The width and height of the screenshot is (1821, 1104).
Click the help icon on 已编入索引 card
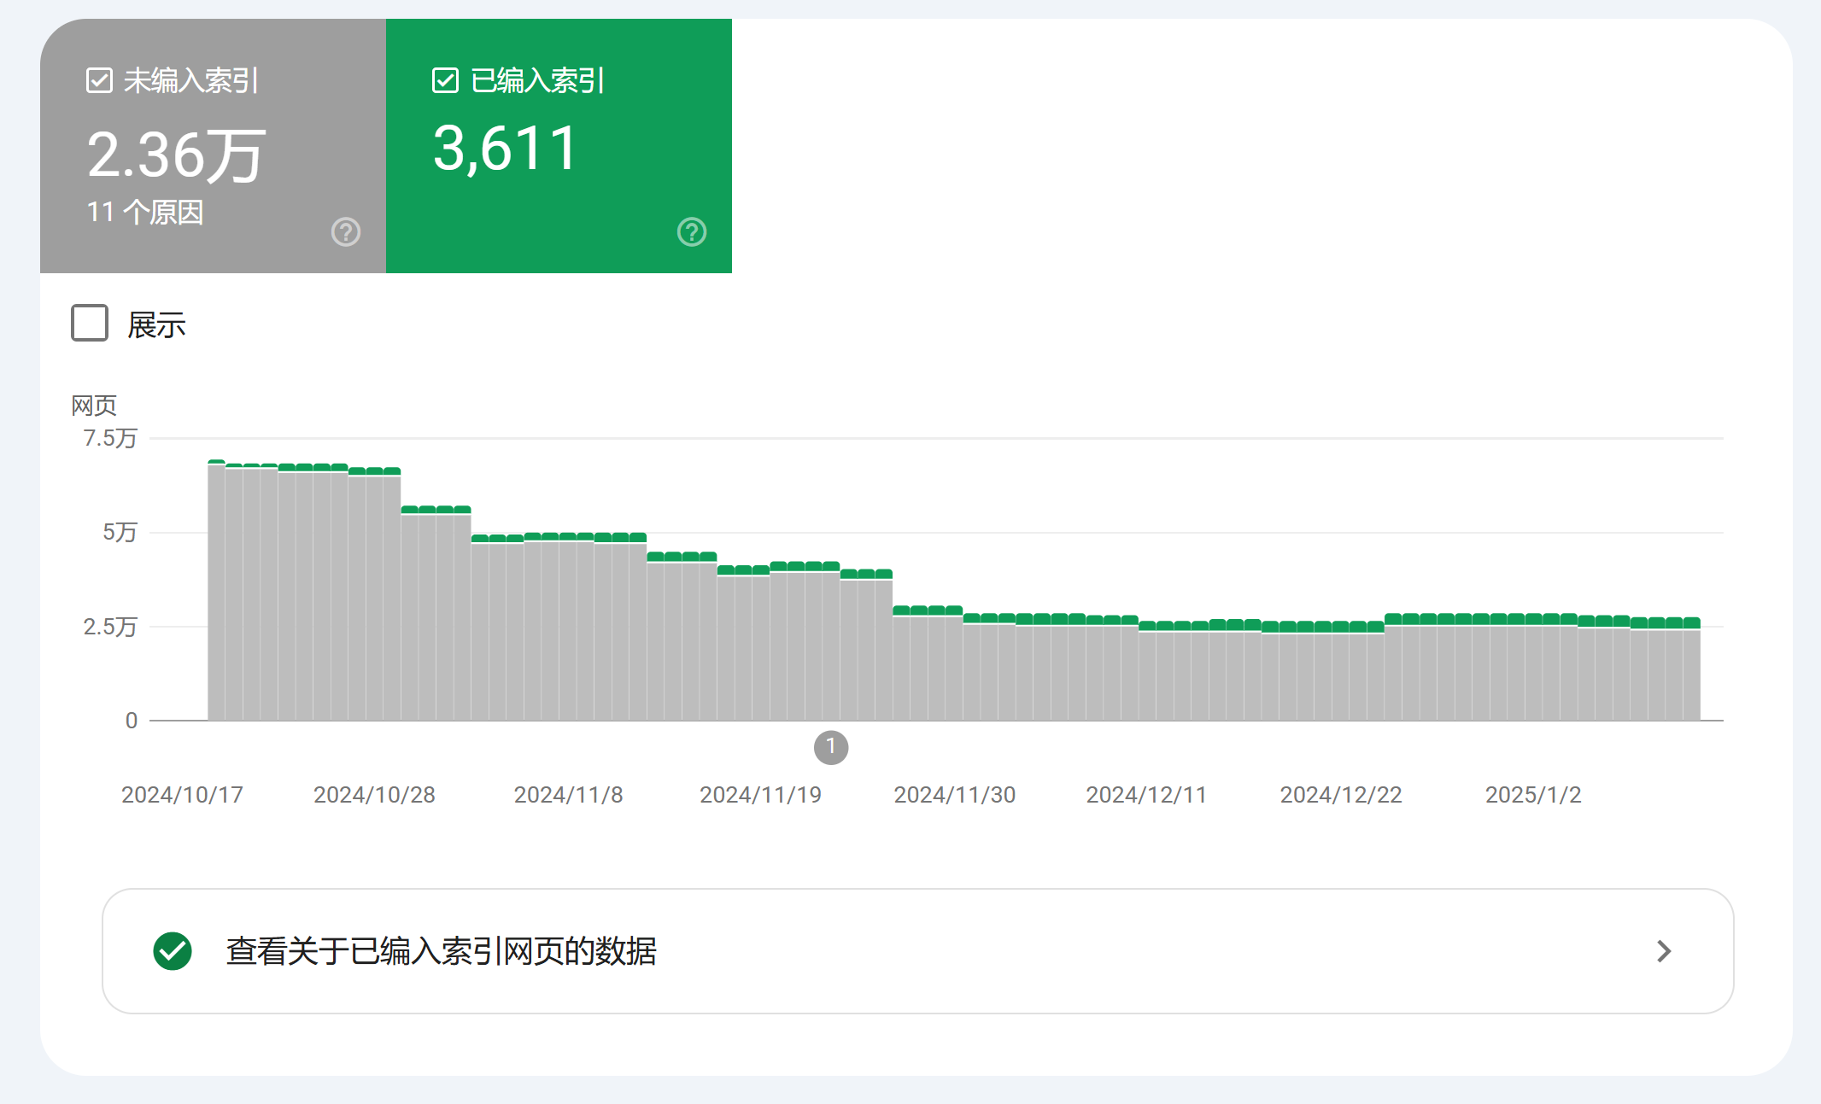692,231
